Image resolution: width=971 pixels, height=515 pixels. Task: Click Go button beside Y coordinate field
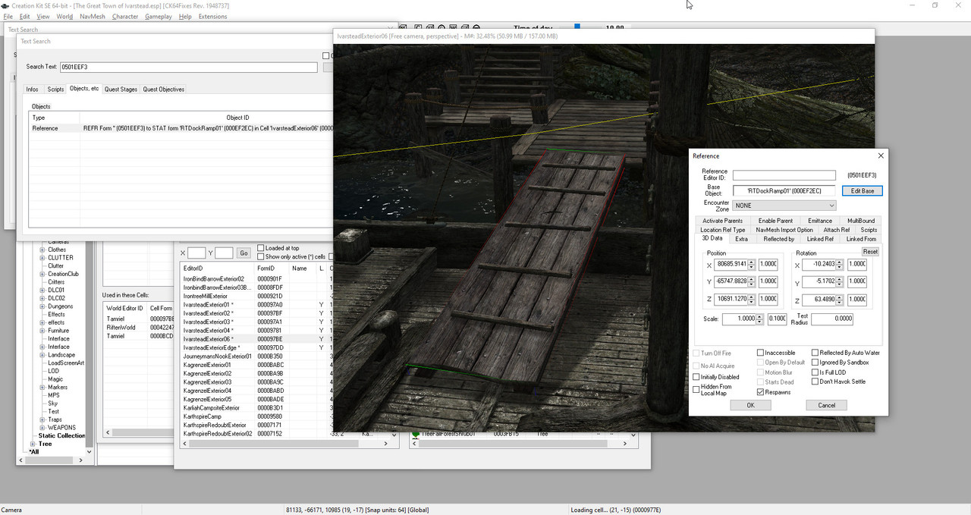244,253
